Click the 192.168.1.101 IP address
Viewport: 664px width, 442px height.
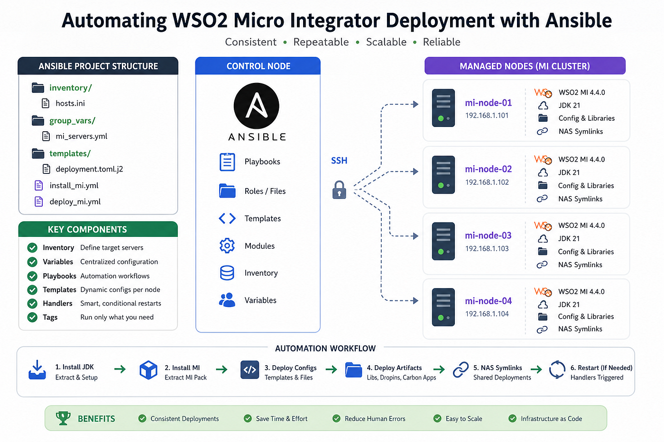click(487, 116)
